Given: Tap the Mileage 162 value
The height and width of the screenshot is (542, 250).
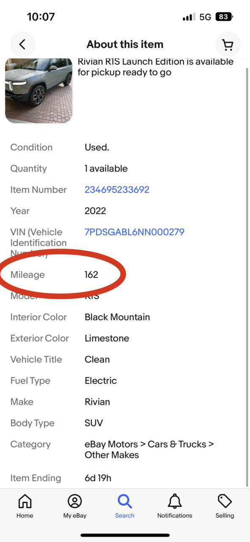Looking at the screenshot, I should [x=91, y=275].
